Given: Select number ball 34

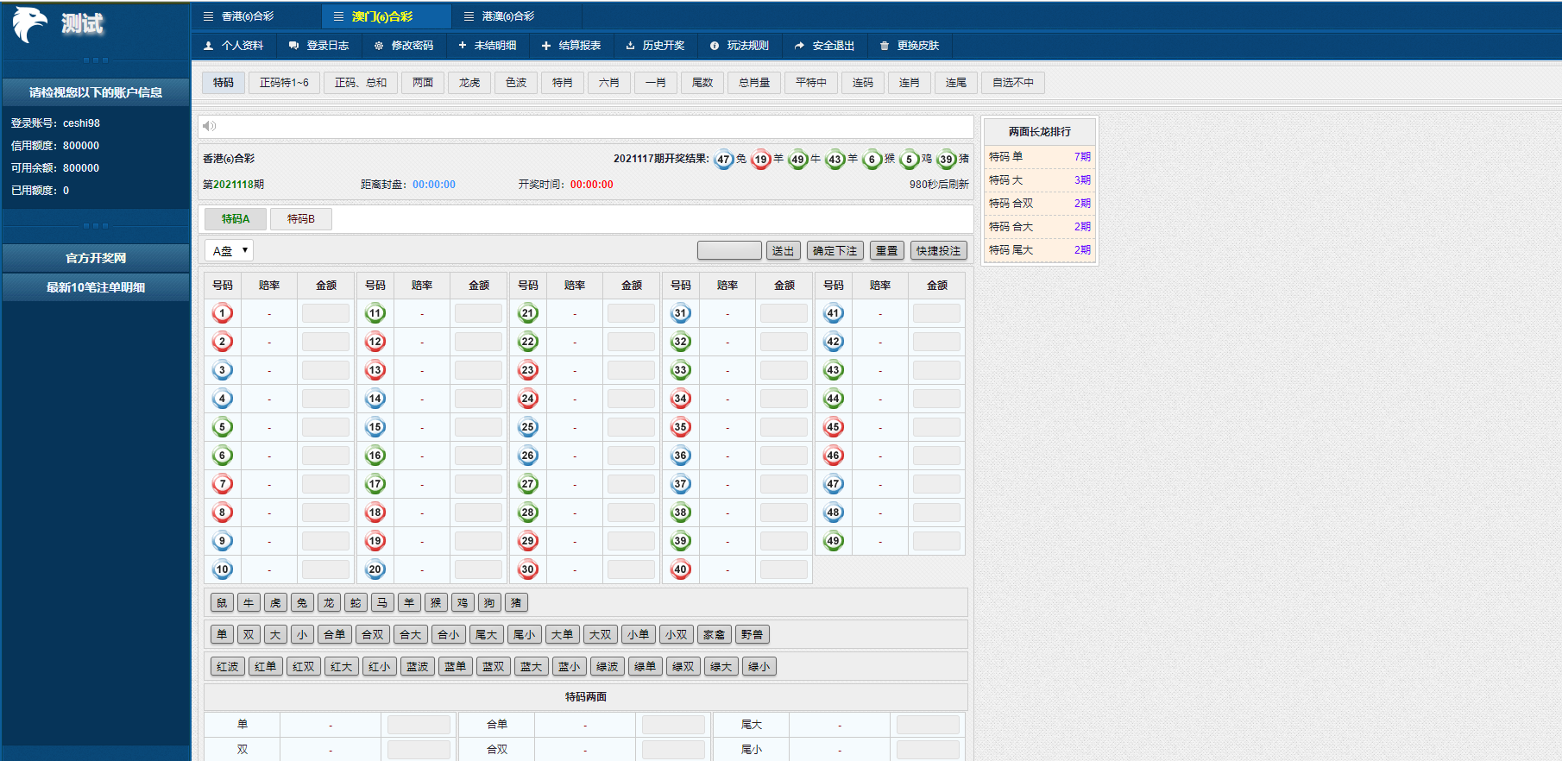Looking at the screenshot, I should click(x=681, y=399).
